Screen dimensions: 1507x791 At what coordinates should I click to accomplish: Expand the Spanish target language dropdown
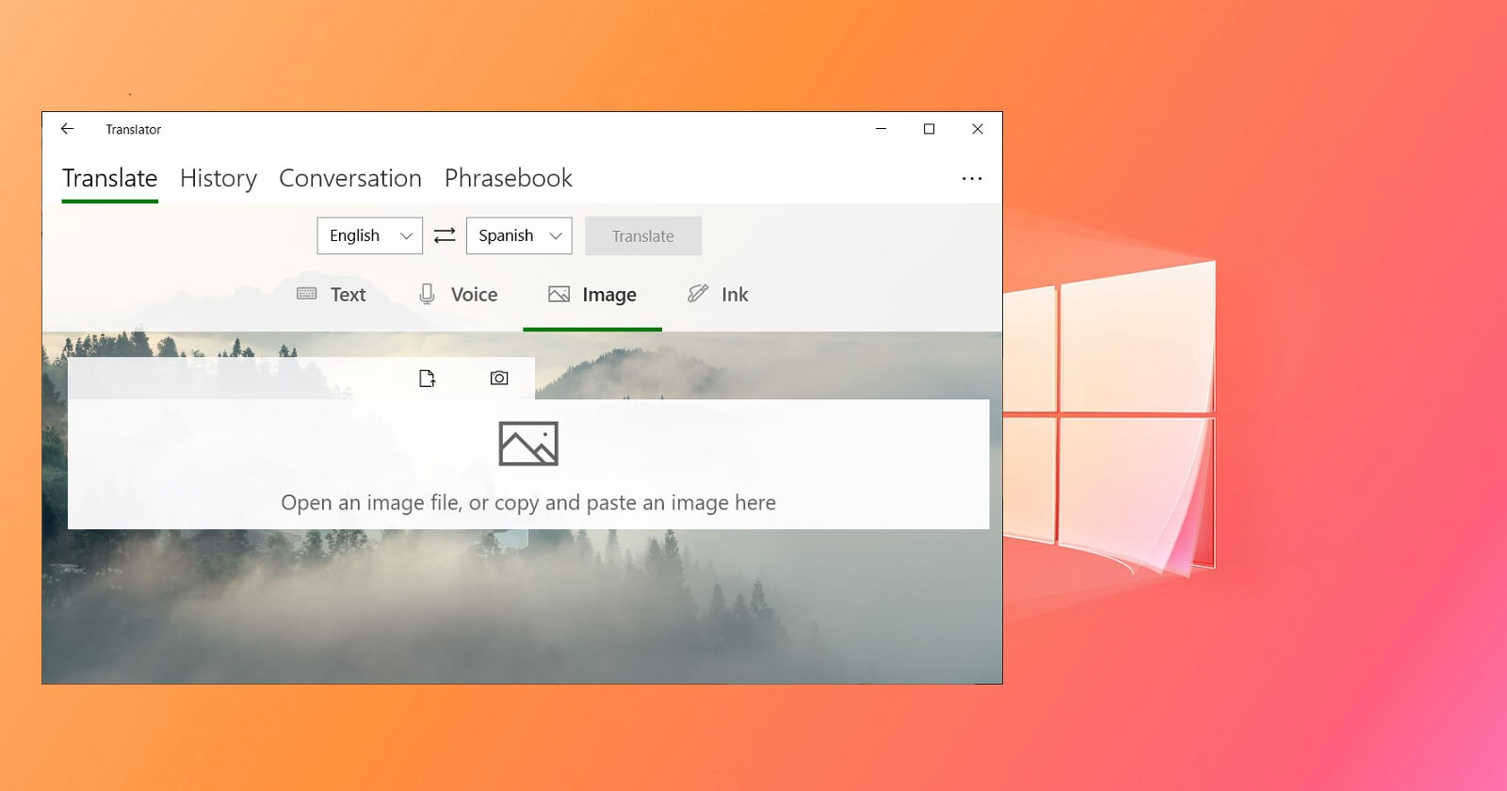point(519,235)
